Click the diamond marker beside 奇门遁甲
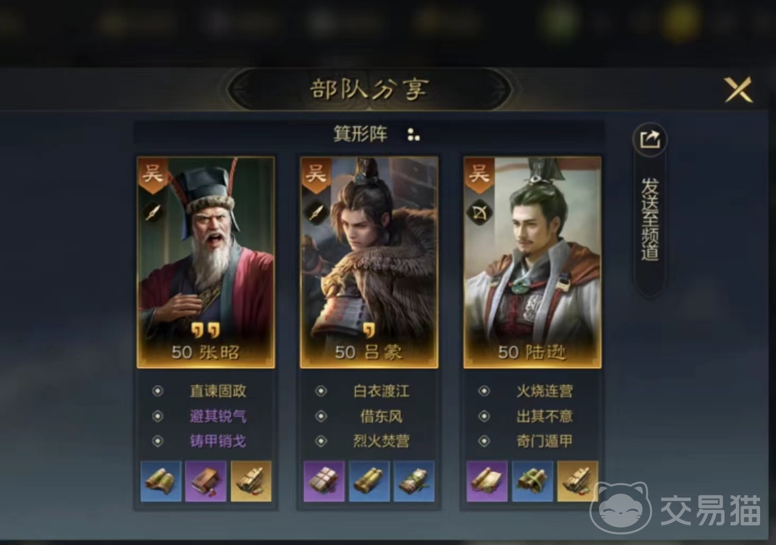Image resolution: width=776 pixels, height=545 pixels. (484, 441)
